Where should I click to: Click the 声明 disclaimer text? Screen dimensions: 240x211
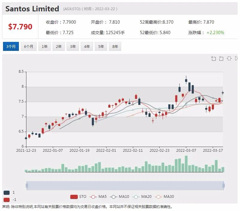click(87, 207)
